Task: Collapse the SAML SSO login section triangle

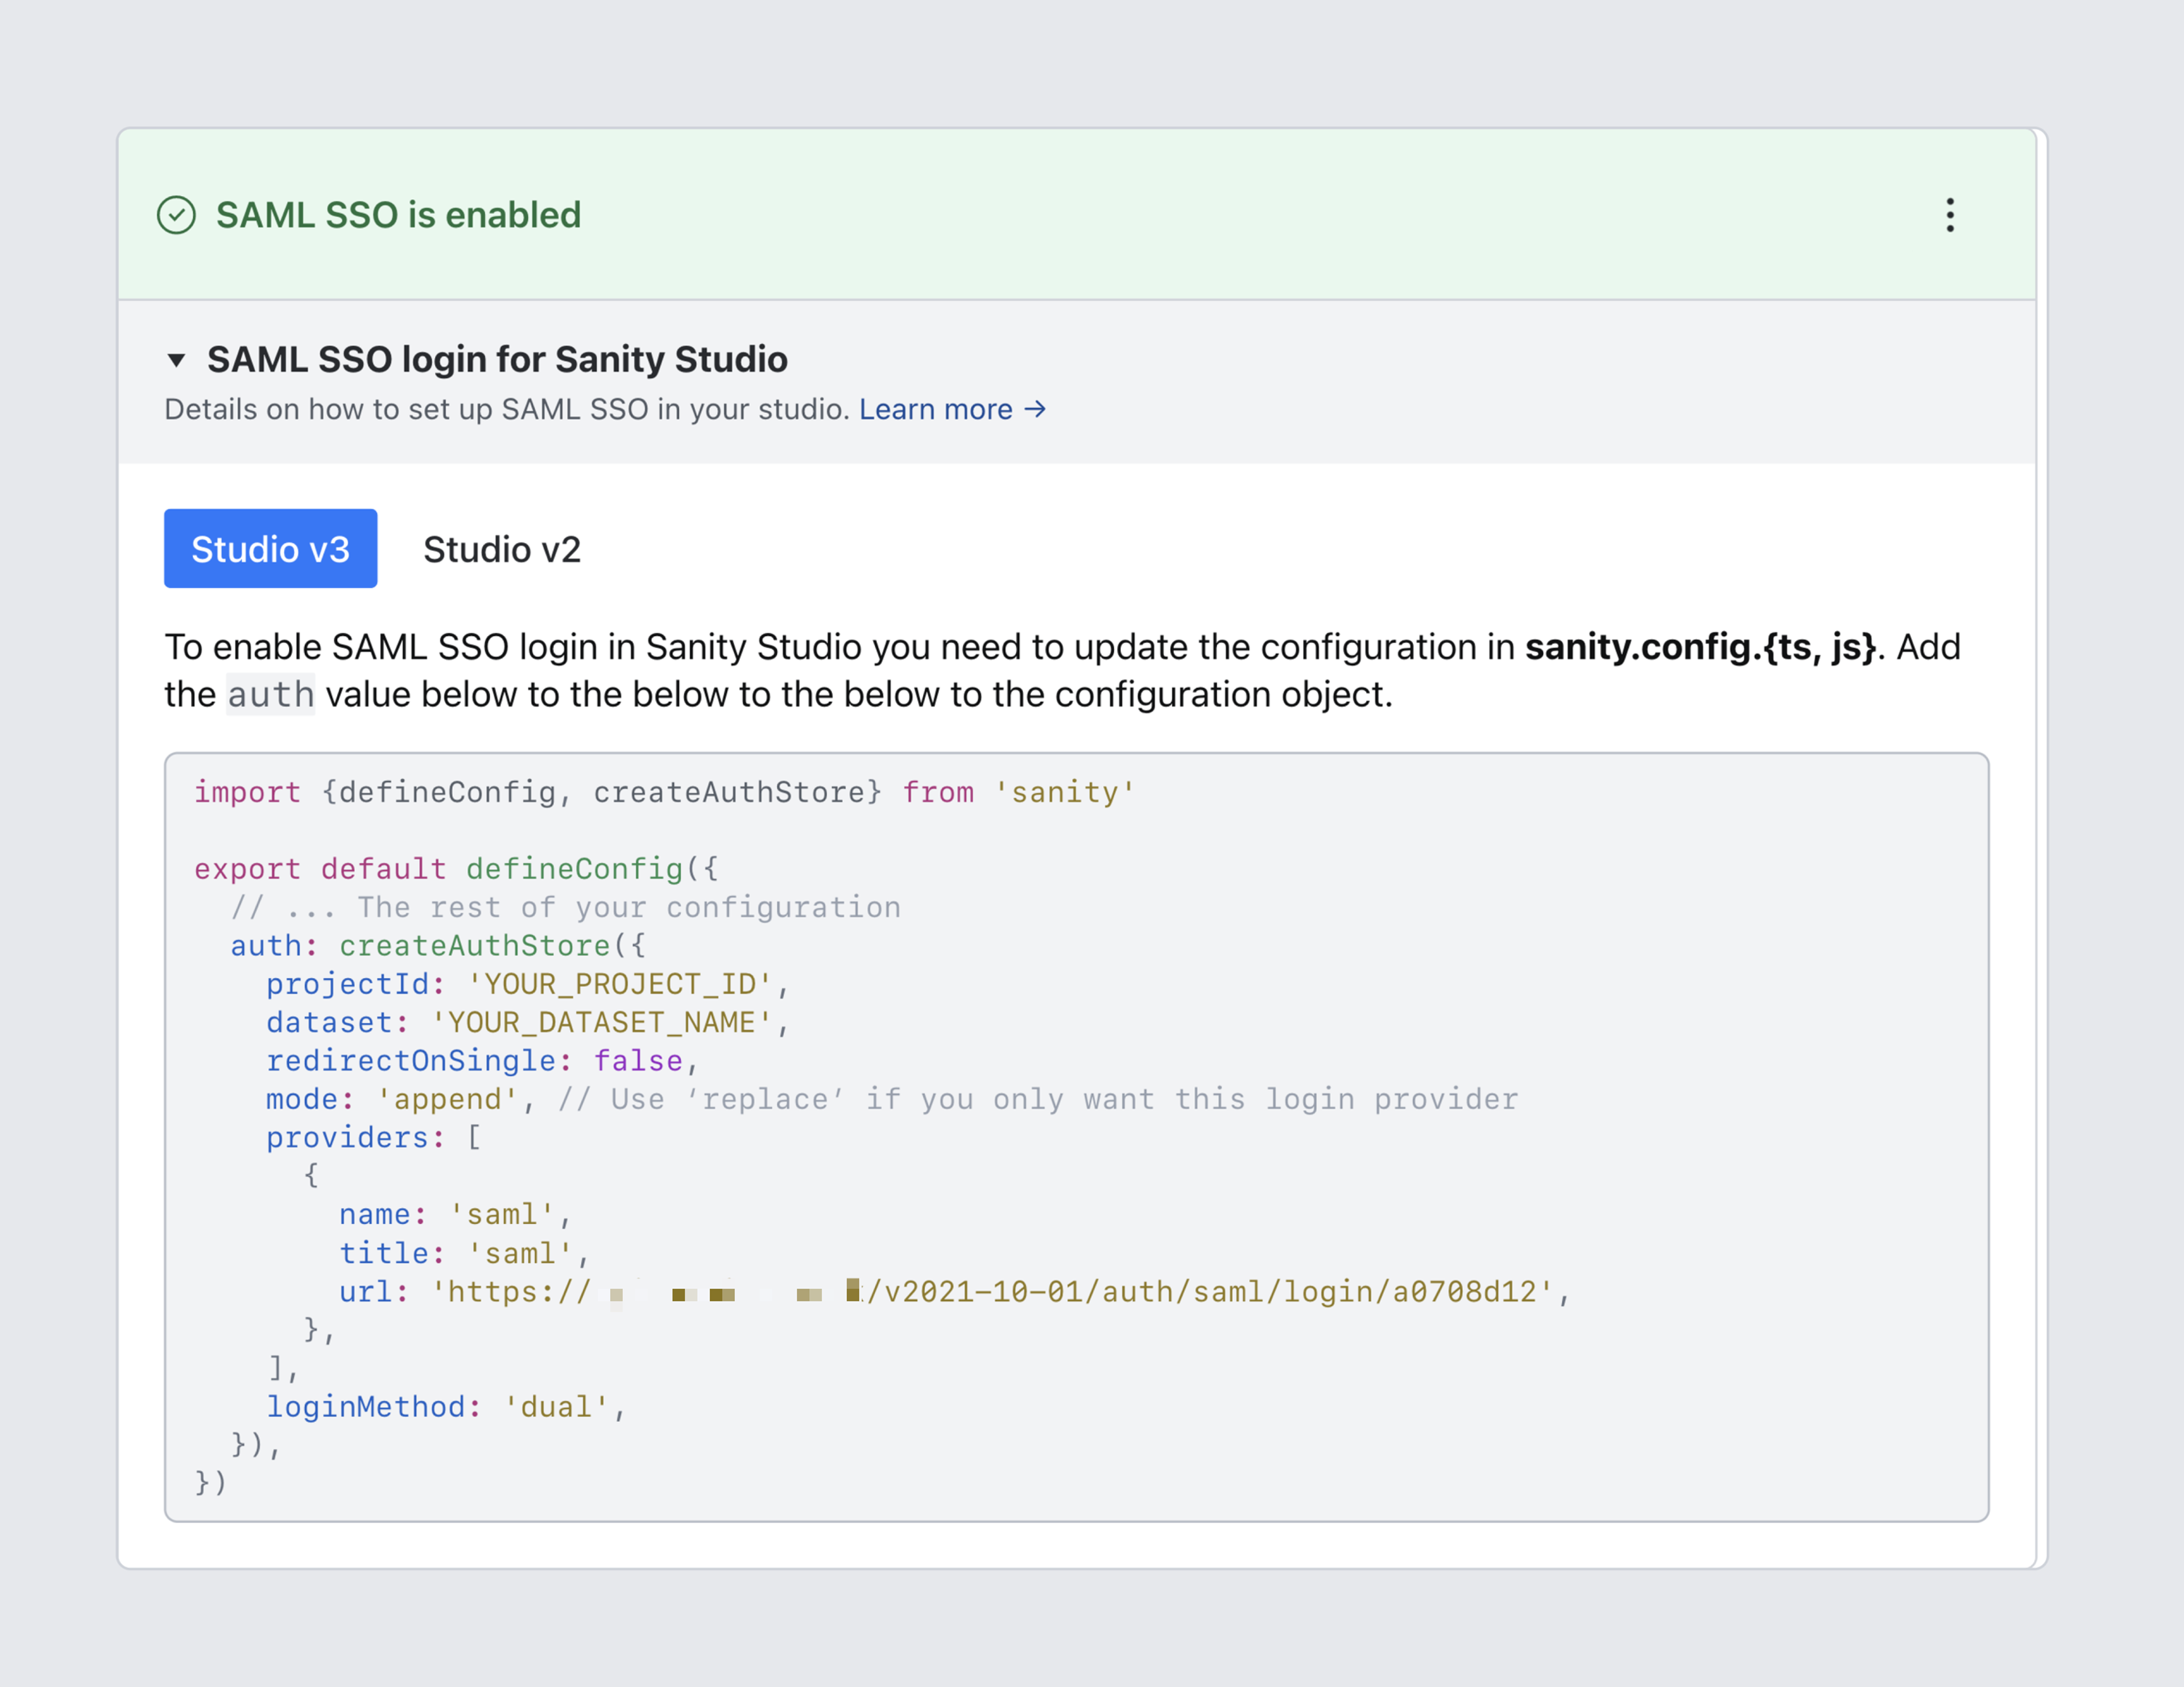Action: point(176,360)
